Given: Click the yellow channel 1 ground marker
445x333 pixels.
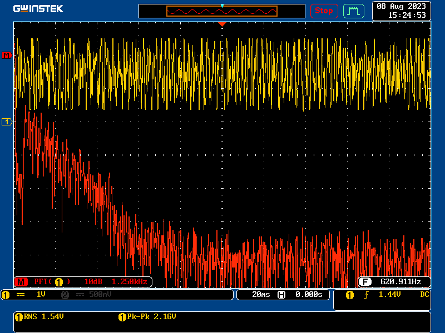Looking at the screenshot, I should click(x=7, y=122).
